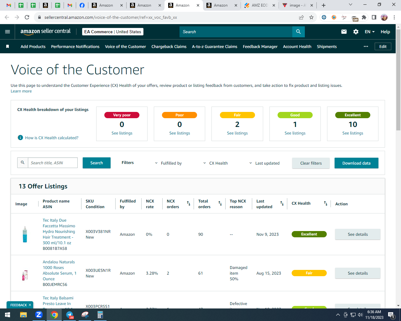Reload the current page

pyautogui.click(x=27, y=17)
